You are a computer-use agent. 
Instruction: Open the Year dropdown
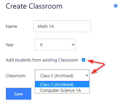(55, 45)
